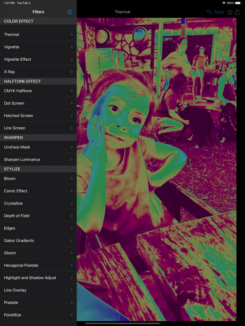Expand the Pixelate chevron

(71, 303)
